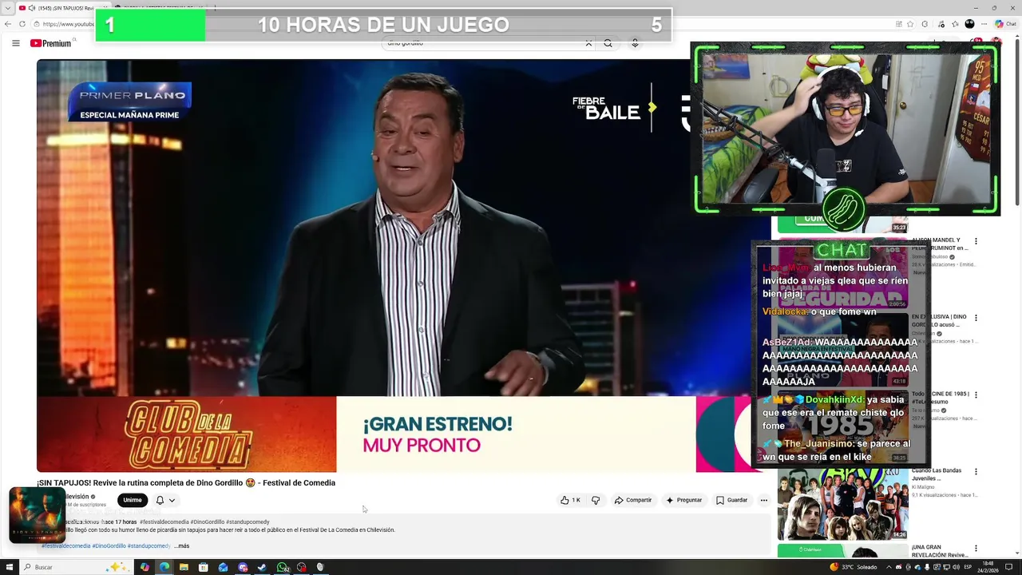This screenshot has width=1022, height=575.
Task: Open the browser profile avatar
Action: pos(969,24)
